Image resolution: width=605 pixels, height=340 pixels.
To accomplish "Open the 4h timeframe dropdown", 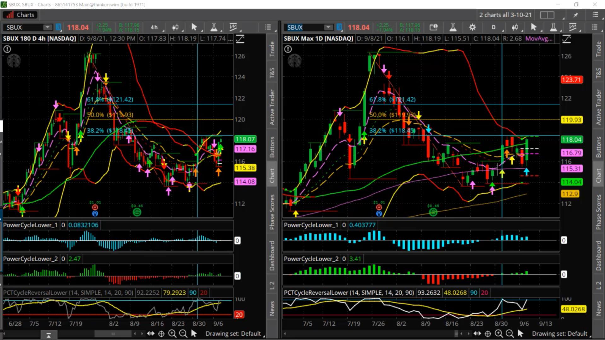I will [156, 27].
